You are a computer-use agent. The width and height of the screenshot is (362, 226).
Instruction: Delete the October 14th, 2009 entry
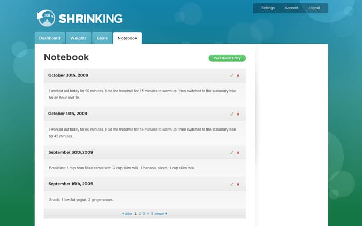coord(238,114)
